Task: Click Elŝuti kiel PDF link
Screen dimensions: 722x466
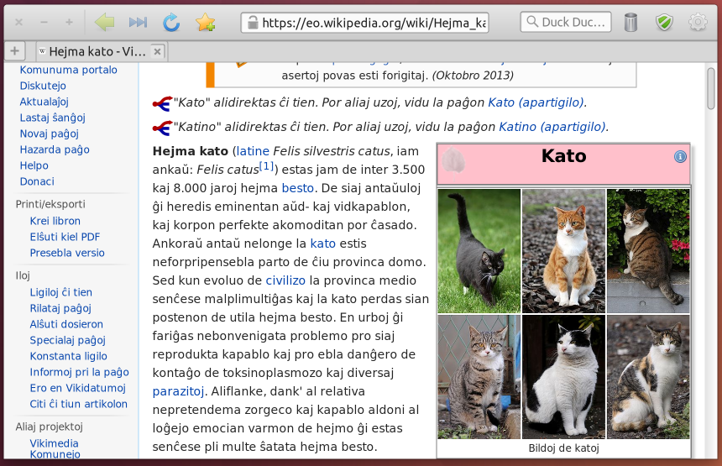Action: click(65, 237)
